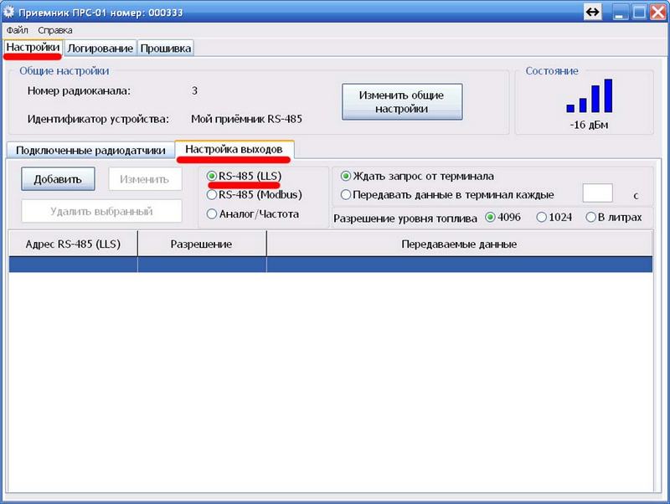Minimize the Приемник ПРС-01 window

[x=620, y=12]
